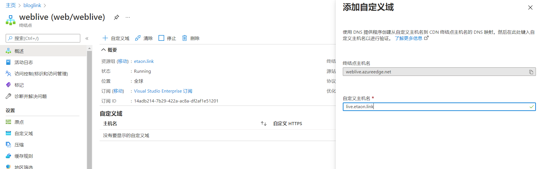Screen dimensions: 543x169
Task: Click the 全球 location value
Action: 139,81
